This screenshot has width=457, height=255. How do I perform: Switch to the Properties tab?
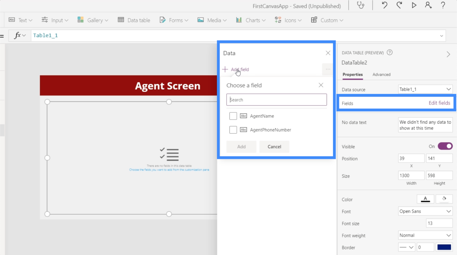coord(353,75)
